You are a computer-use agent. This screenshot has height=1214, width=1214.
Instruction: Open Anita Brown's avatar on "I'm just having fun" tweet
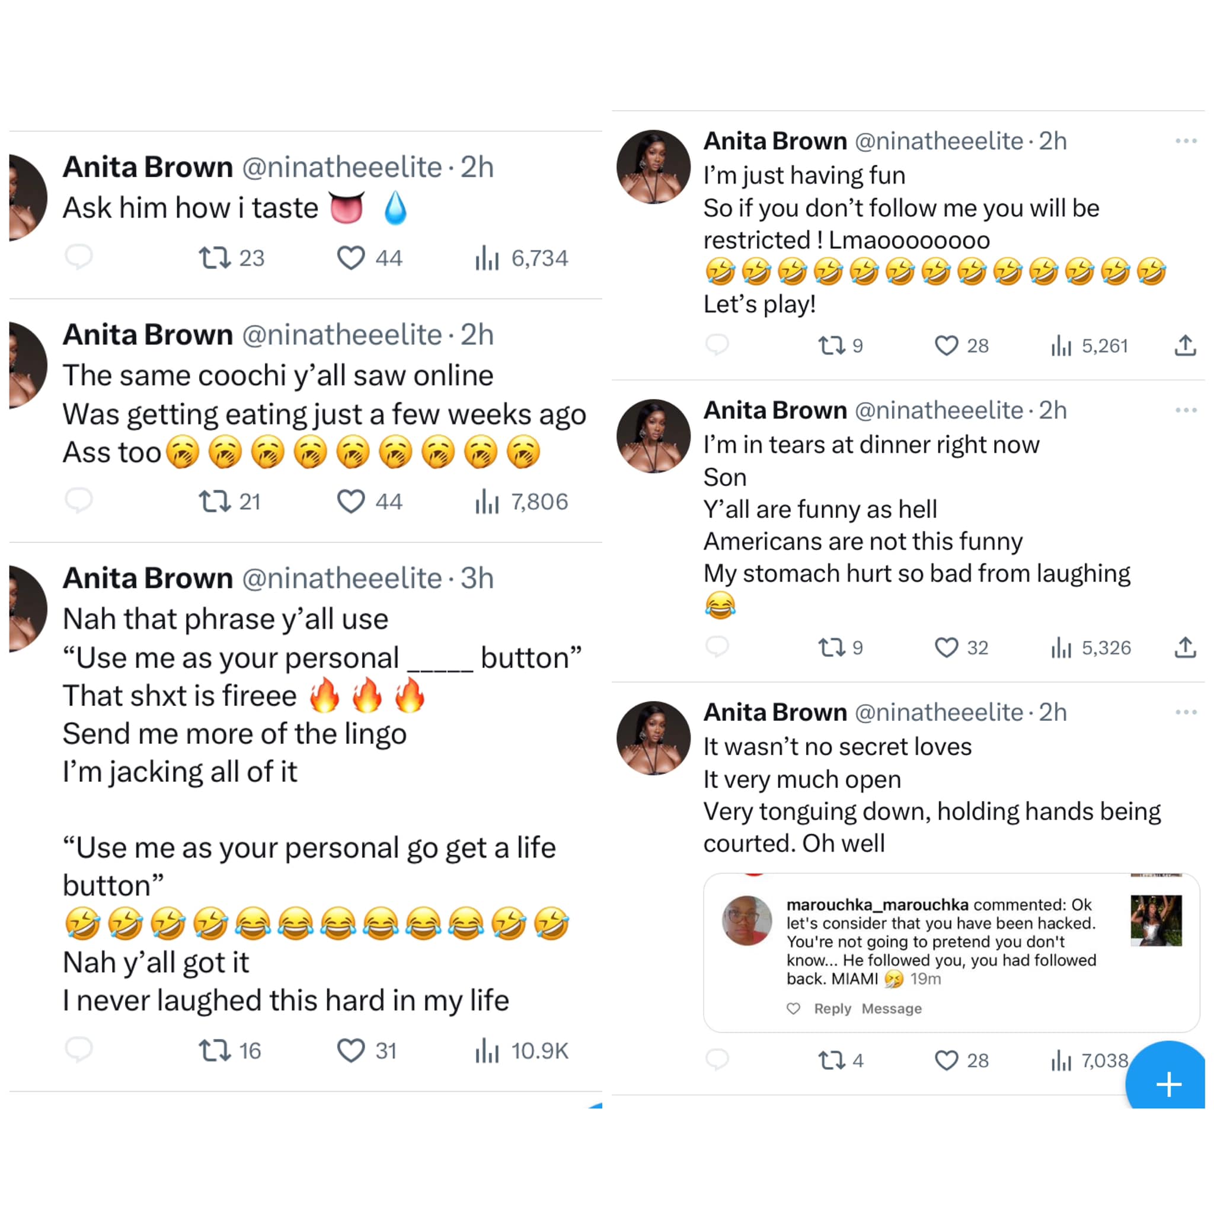[653, 167]
